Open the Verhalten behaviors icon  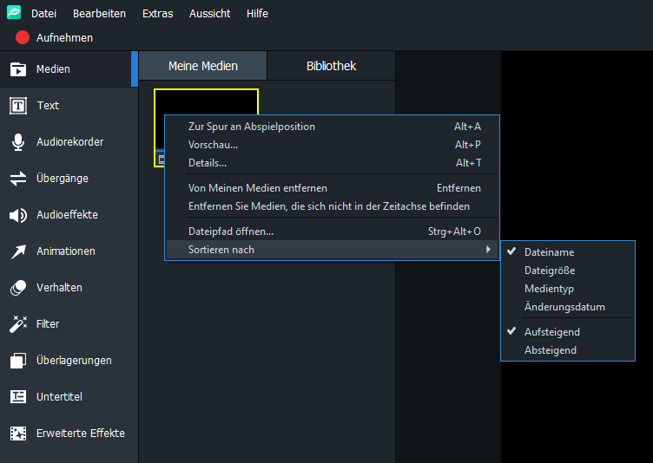[18, 288]
